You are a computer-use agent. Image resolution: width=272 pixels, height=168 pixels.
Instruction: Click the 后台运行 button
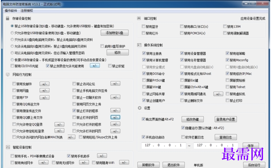(254, 165)
